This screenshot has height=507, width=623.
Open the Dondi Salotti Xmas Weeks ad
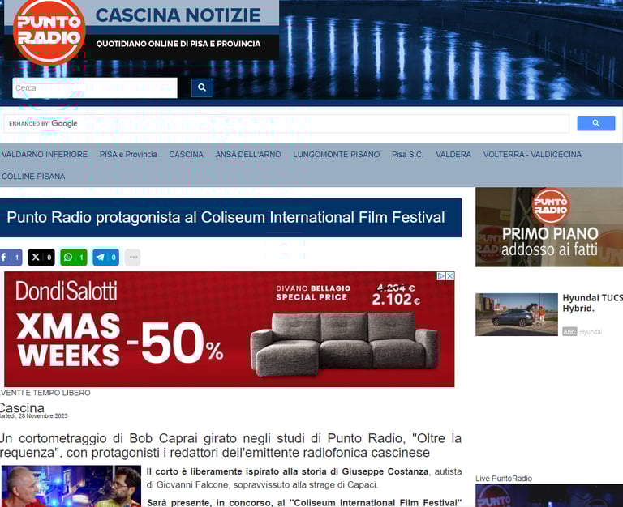tap(230, 330)
